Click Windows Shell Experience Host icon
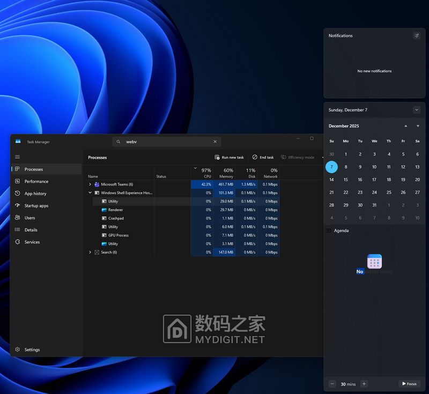The height and width of the screenshot is (394, 429). point(97,193)
